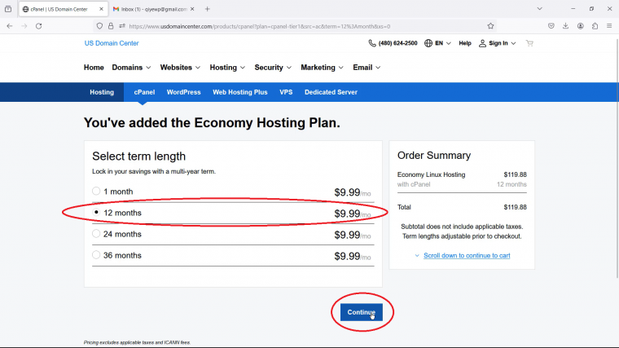
Task: Switch to the Web Hosting Plus tab
Action: pos(240,92)
